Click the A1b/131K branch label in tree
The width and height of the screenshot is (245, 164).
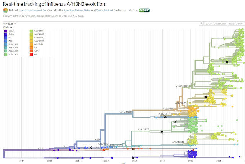point(126,112)
